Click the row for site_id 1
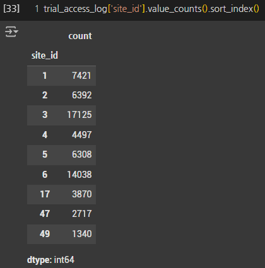The height and width of the screenshot is (268, 265). (61, 76)
